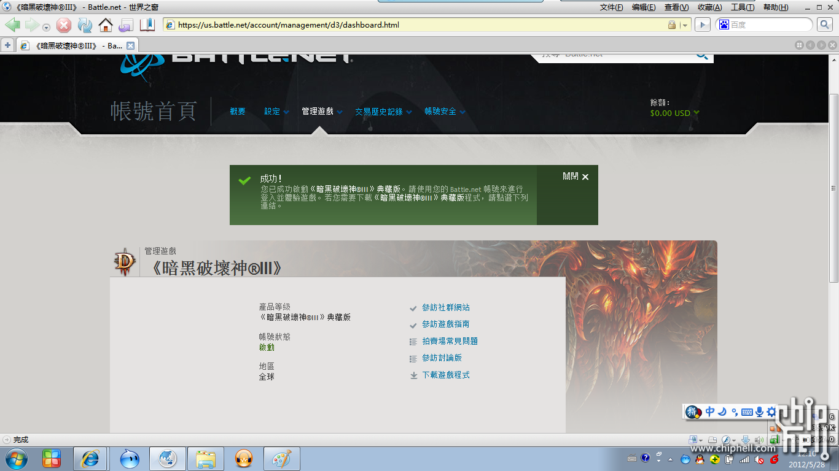Open the 文件(F) menu
Viewport: 839px width, 471px height.
click(611, 7)
